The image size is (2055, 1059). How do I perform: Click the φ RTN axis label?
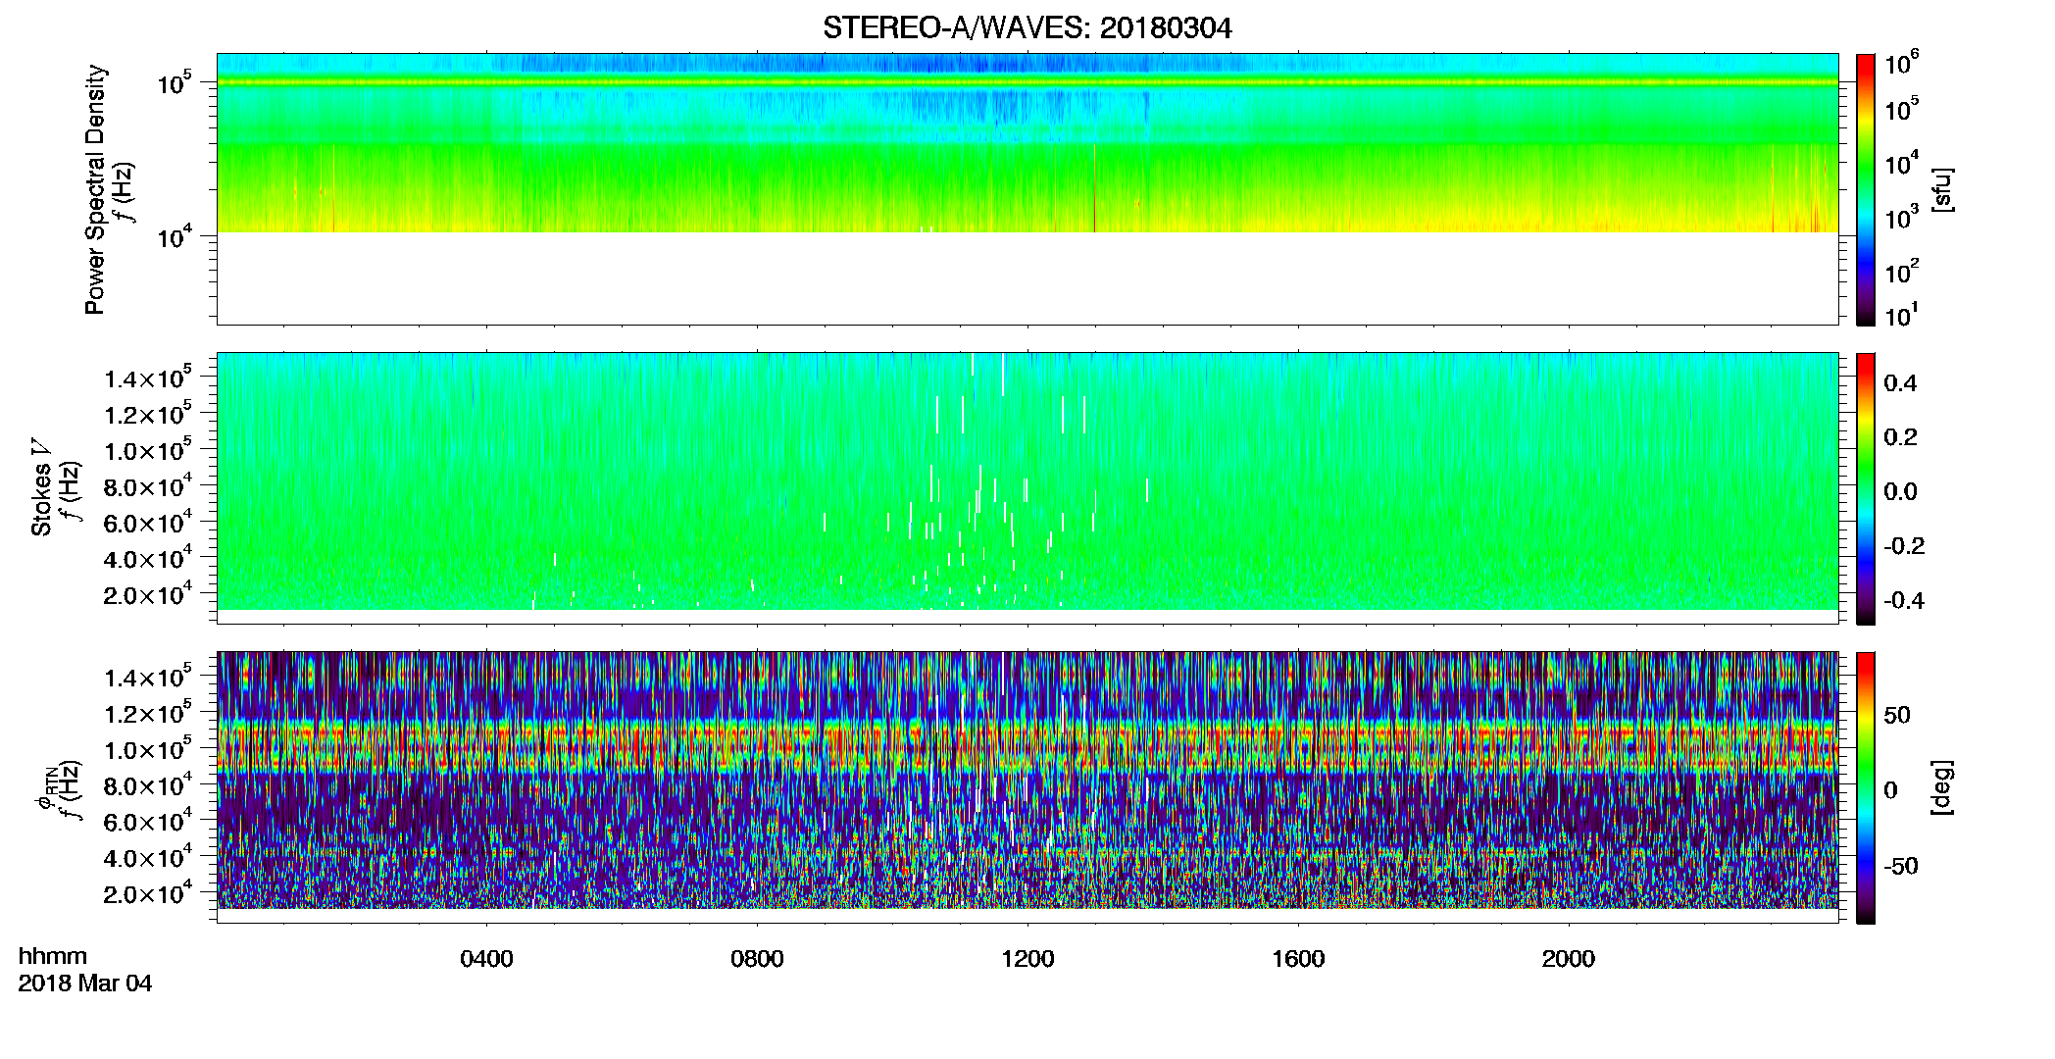click(45, 787)
